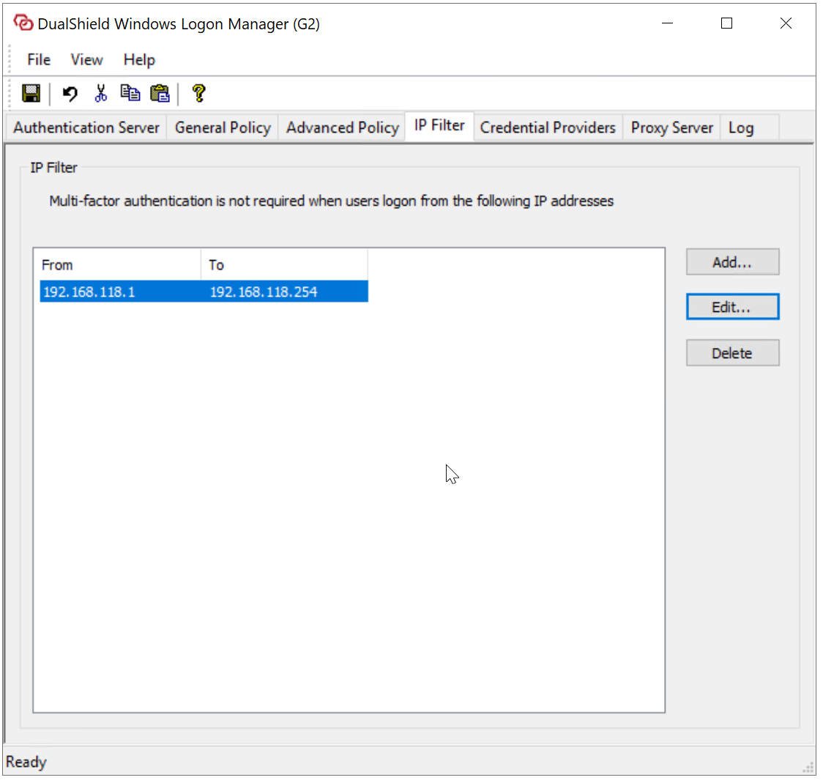823x780 pixels.
Task: Open the Help menu
Action: (x=139, y=60)
